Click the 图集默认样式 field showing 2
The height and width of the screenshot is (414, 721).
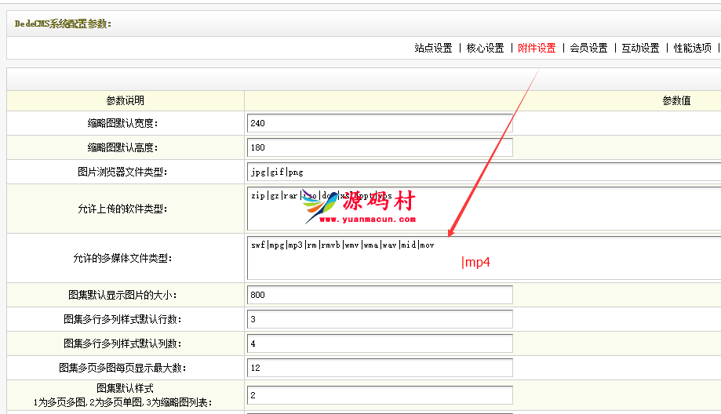point(379,395)
